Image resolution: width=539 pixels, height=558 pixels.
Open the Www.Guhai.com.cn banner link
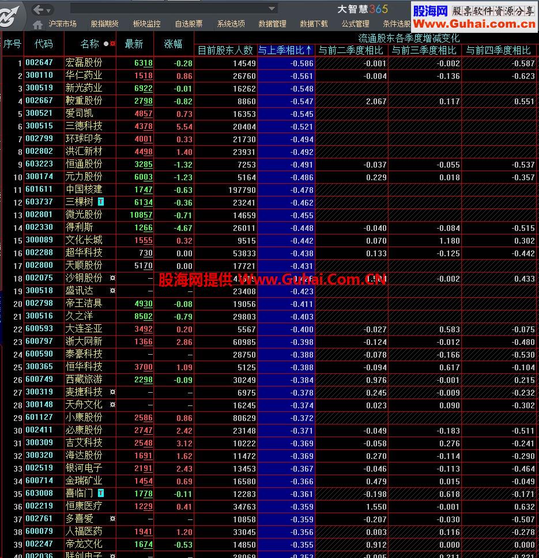pyautogui.click(x=474, y=24)
